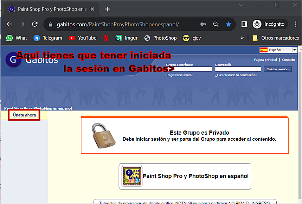This screenshot has height=204, width=302.
Task: Click the PSP y PS group thumbnail
Action: tap(132, 176)
